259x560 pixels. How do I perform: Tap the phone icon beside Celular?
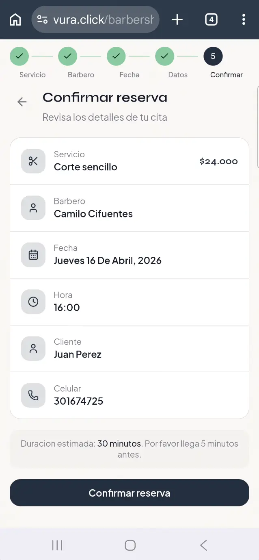(33, 395)
